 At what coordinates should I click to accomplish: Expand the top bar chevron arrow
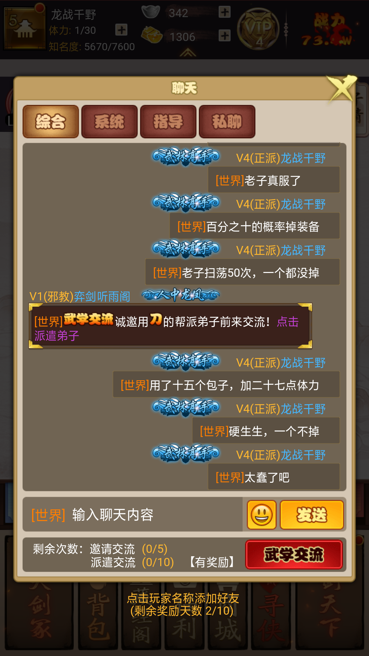click(188, 53)
